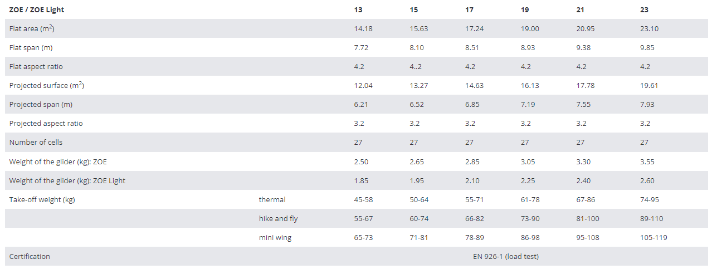Click the size 19 column header
This screenshot has height=269, width=712.
click(525, 9)
